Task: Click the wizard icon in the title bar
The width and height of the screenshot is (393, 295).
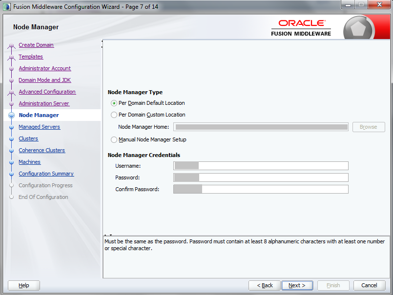Action: point(6,5)
